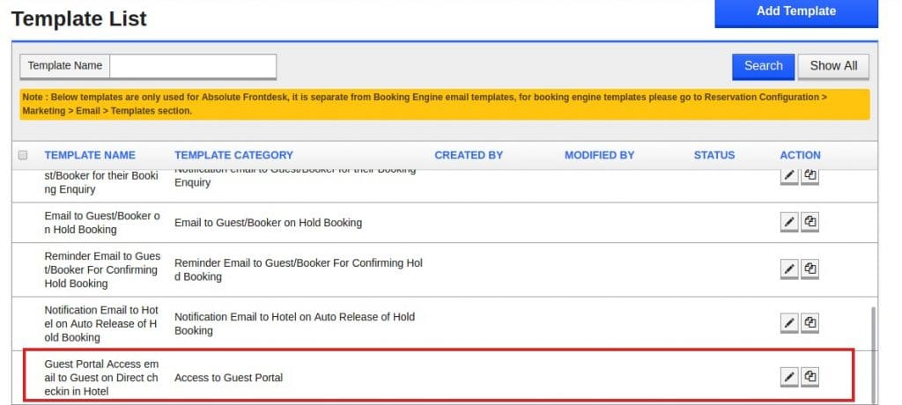
Task: Focus the Template Name search field
Action: coord(193,66)
